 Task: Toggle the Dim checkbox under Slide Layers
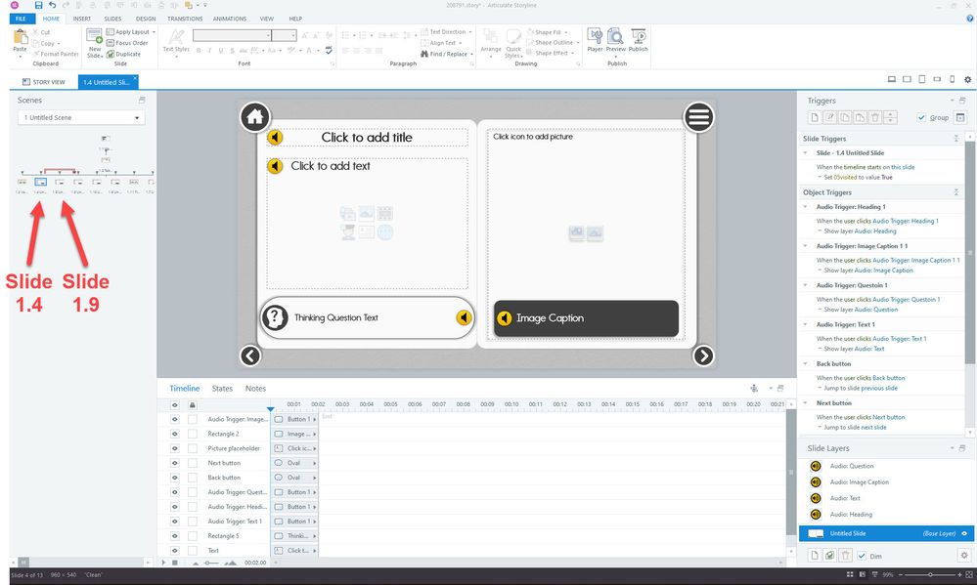pyautogui.click(x=862, y=555)
